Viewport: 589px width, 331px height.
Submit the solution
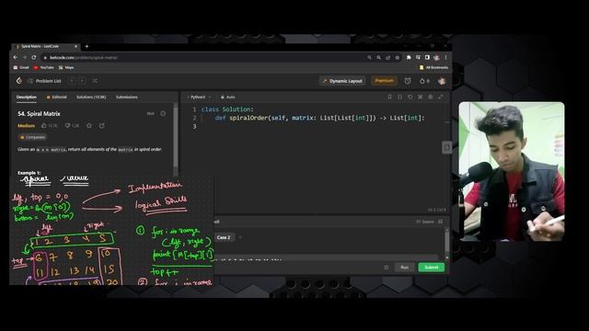[432, 268]
